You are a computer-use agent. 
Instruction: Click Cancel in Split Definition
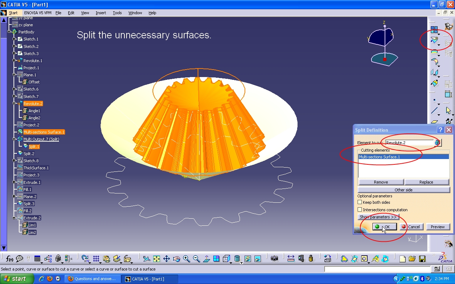(411, 227)
